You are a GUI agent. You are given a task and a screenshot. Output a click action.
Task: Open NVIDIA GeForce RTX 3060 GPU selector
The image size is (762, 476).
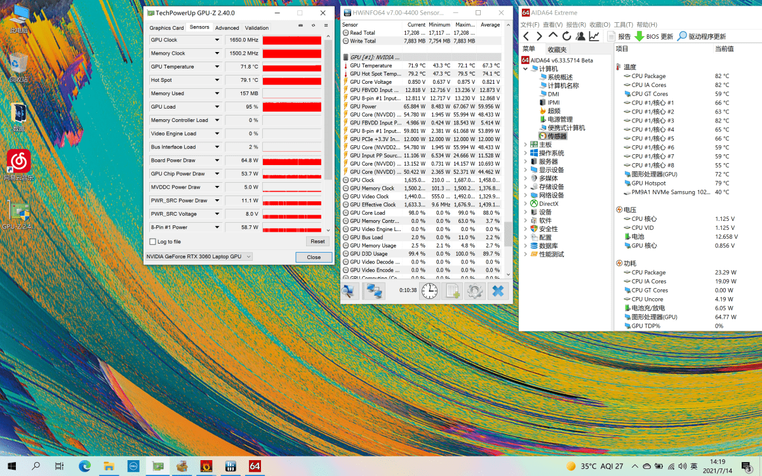pyautogui.click(x=199, y=256)
